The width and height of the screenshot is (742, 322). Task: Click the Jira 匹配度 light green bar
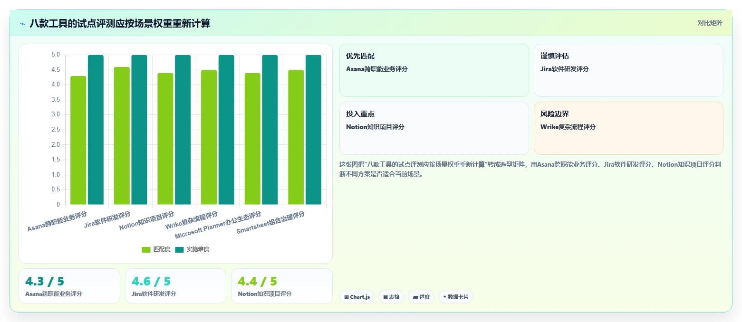pos(122,136)
